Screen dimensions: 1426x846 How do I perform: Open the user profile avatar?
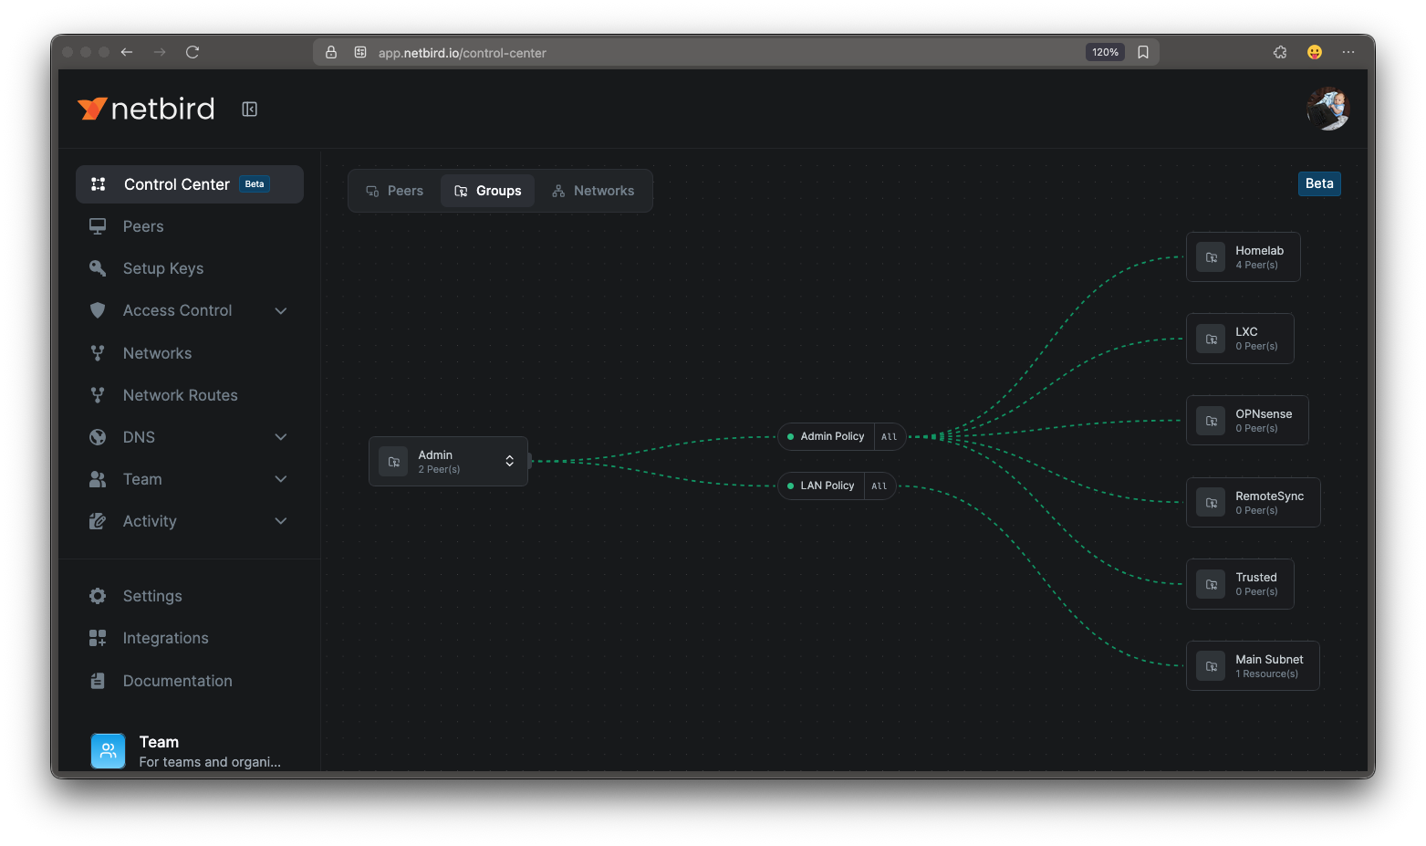pos(1327,109)
